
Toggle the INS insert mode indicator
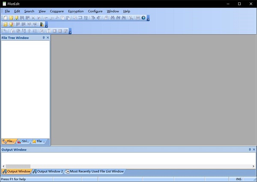click(x=239, y=179)
